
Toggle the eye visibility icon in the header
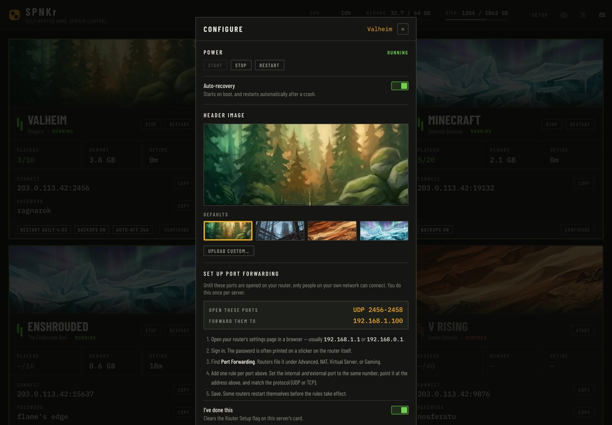point(563,15)
